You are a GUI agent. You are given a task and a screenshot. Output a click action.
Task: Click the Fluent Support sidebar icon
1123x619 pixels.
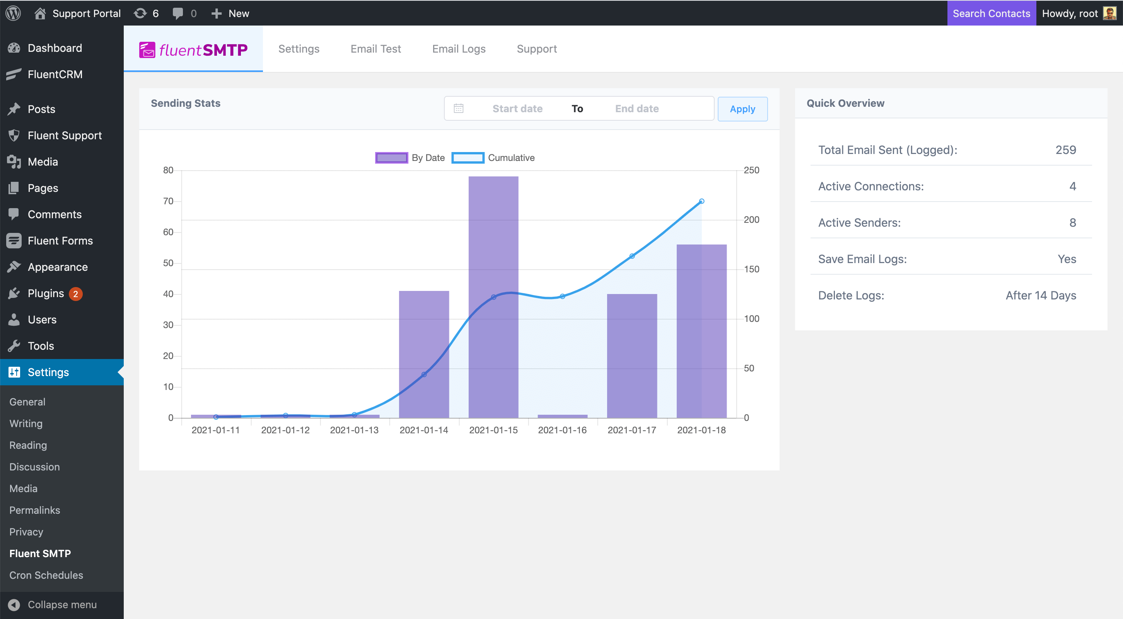[x=14, y=135]
